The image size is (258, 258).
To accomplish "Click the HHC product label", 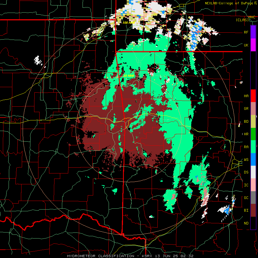I will [x=252, y=17].
